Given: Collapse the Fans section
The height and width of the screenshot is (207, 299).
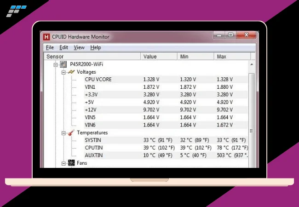Looking at the screenshot, I should (63, 164).
